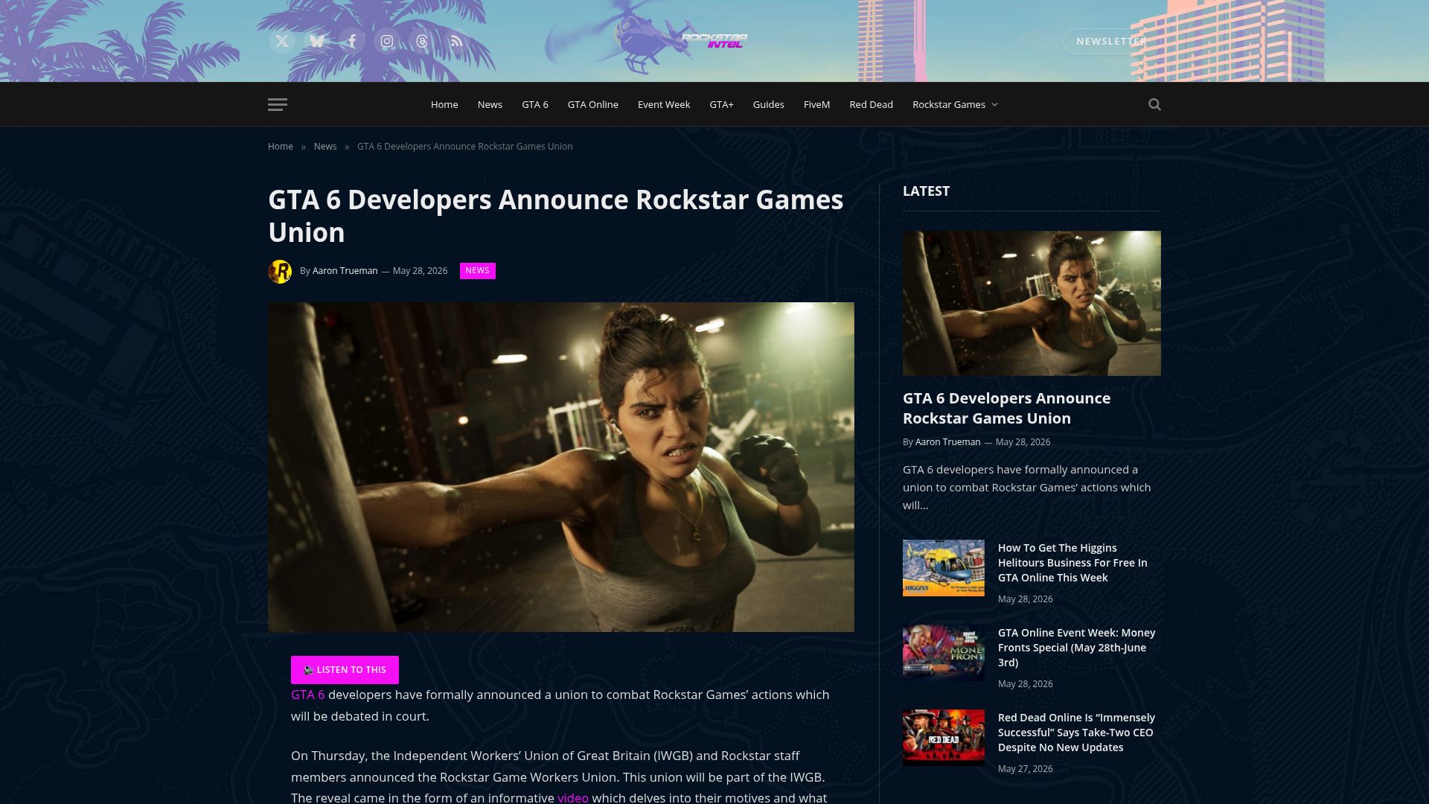Open the GTA 6 nav item
The width and height of the screenshot is (1429, 804).
(x=535, y=104)
